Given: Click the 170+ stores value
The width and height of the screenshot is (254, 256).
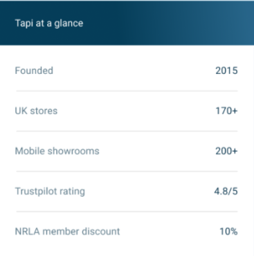Looking at the screenshot, I should pyautogui.click(x=226, y=111).
